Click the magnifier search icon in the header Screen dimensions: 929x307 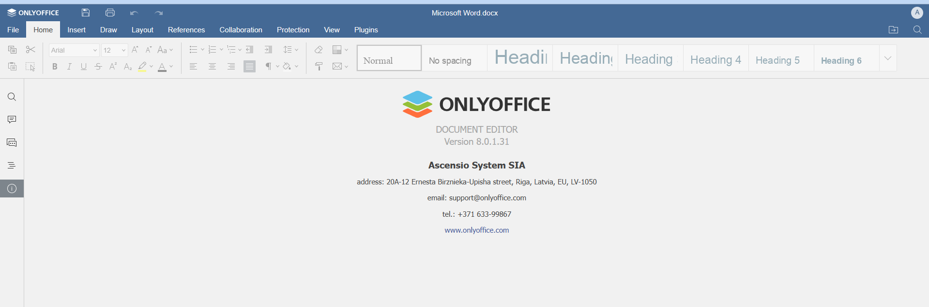[x=917, y=30]
